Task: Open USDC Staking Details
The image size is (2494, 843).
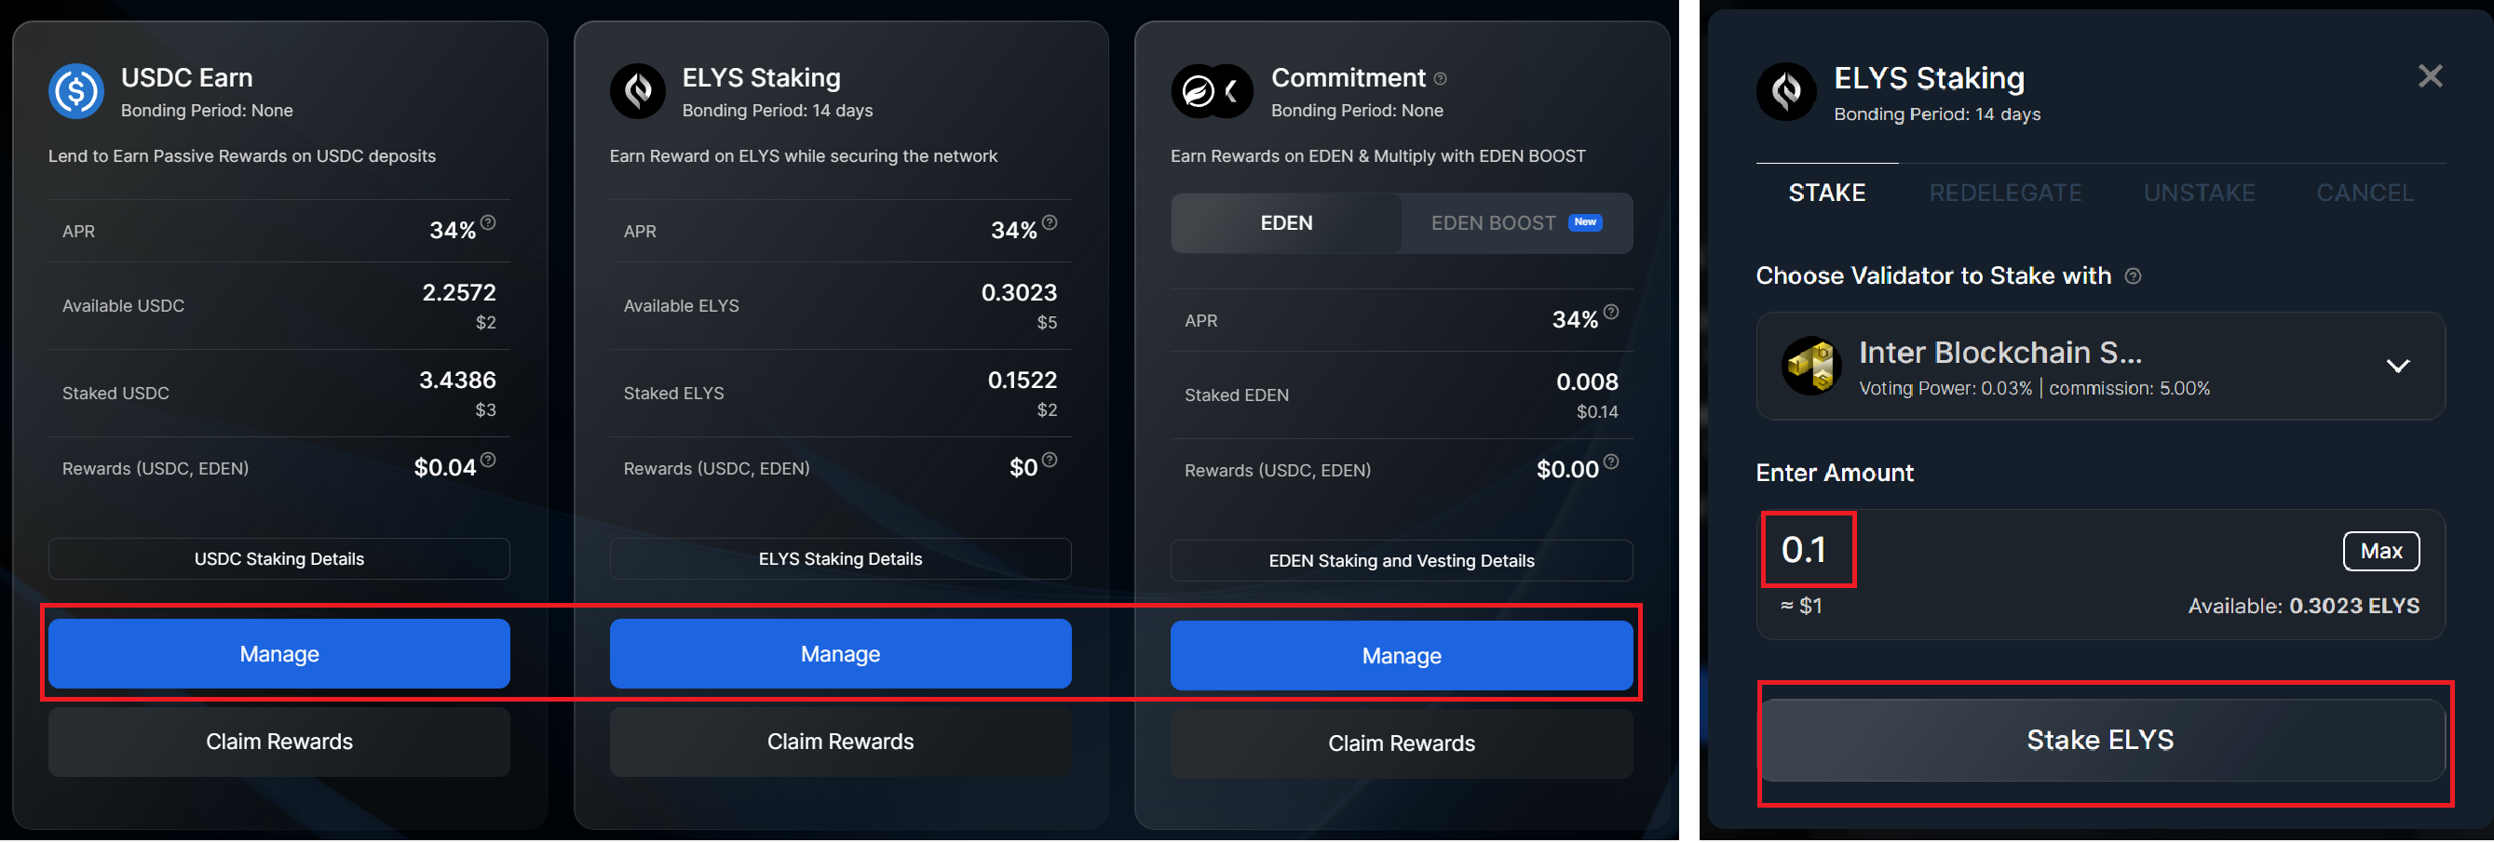Action: 278,560
